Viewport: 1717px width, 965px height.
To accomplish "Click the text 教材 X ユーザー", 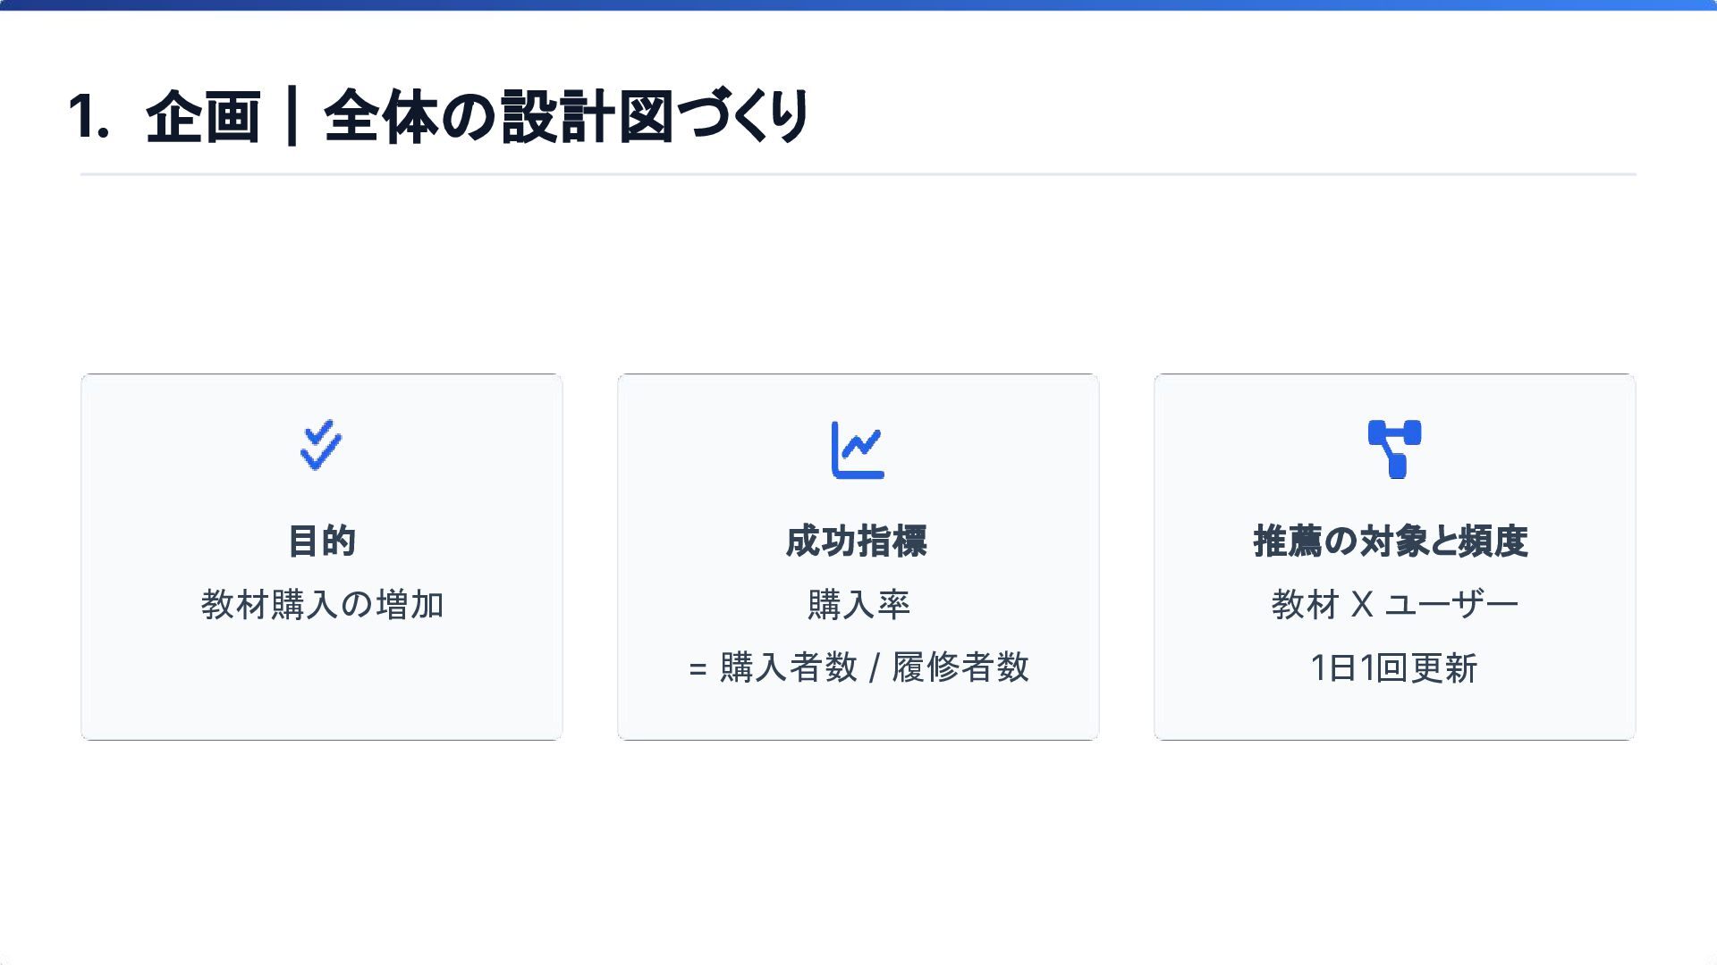I will click(x=1394, y=605).
